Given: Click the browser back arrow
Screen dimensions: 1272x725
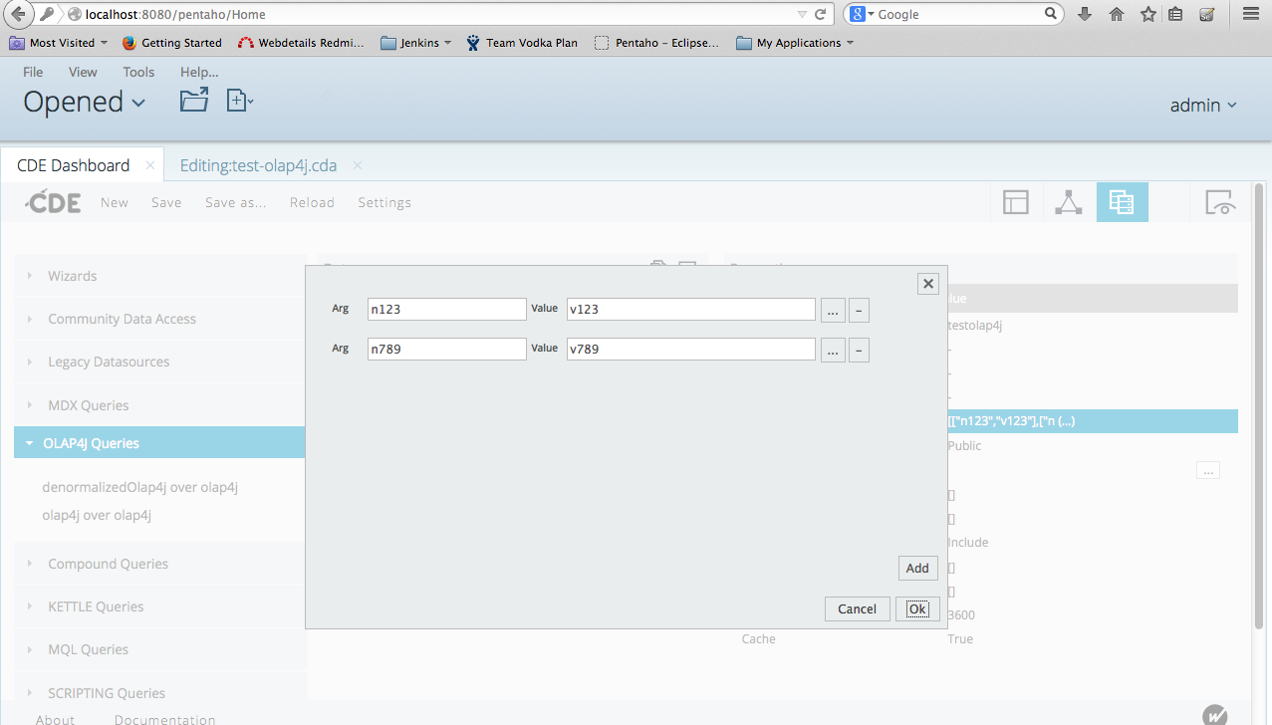Looking at the screenshot, I should (x=18, y=14).
